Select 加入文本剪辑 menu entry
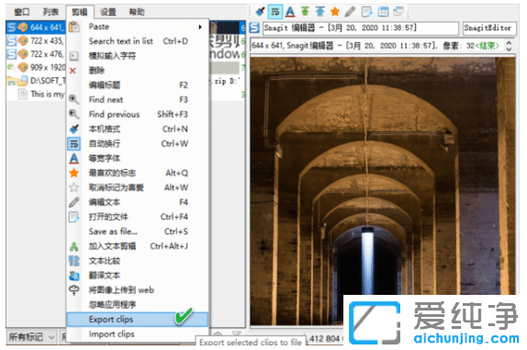Screen dimensions: 527x350 tap(138, 246)
